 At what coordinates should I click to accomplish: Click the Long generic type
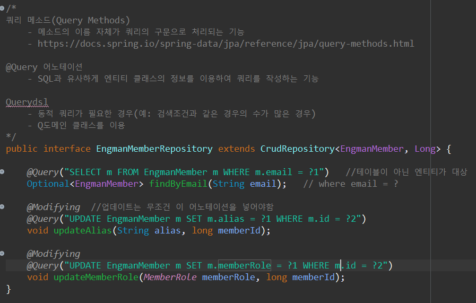click(425, 149)
